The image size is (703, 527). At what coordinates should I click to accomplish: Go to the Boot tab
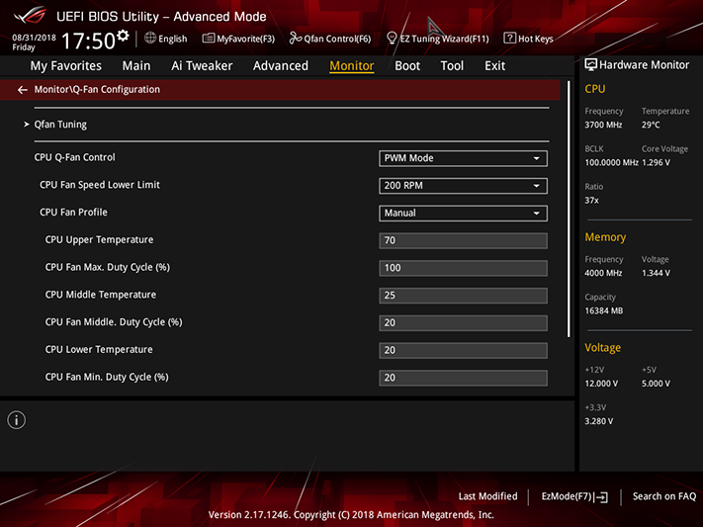point(407,66)
